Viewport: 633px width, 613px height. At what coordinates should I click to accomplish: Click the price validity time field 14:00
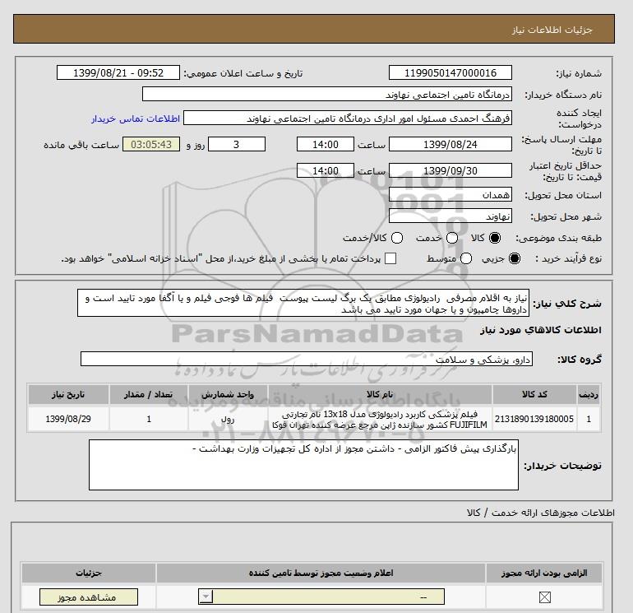click(x=326, y=170)
